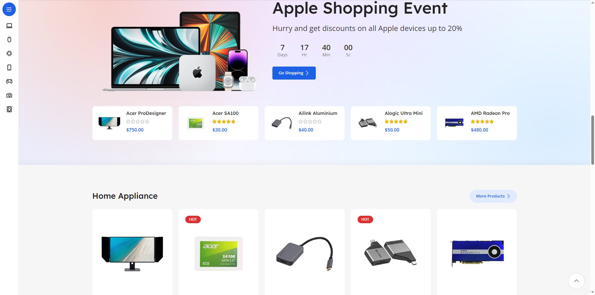Image resolution: width=595 pixels, height=295 pixels.
Task: Select the AMD Radeon Pro card
Action: pos(477,123)
